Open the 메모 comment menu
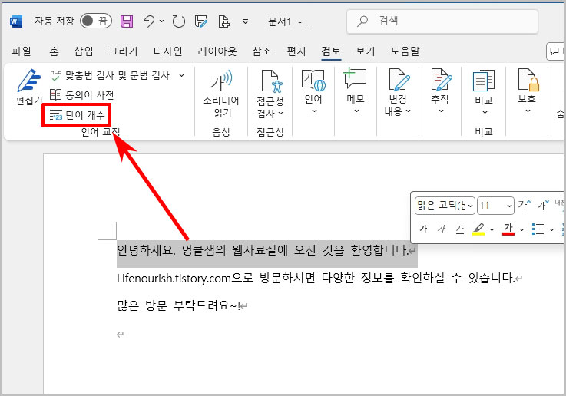 (x=356, y=92)
